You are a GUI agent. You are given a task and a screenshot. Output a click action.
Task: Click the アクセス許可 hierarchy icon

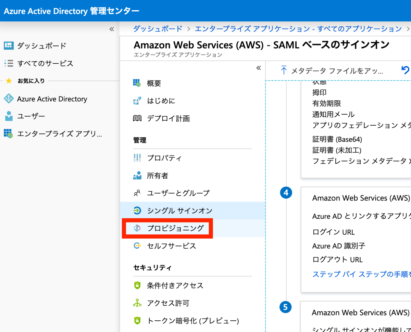coord(137,303)
